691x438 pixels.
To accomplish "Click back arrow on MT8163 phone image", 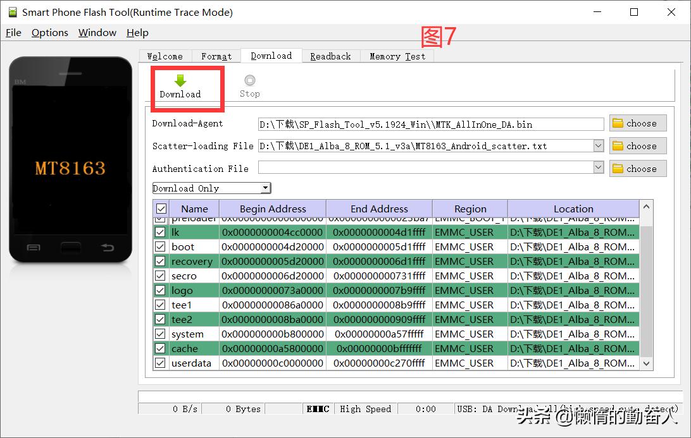I will [x=107, y=248].
